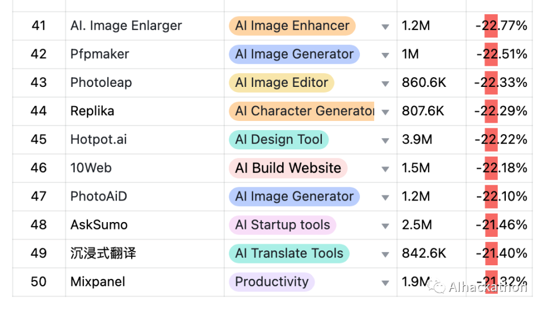
Task: Expand AskSumo category dropdown arrow
Action: (385, 226)
